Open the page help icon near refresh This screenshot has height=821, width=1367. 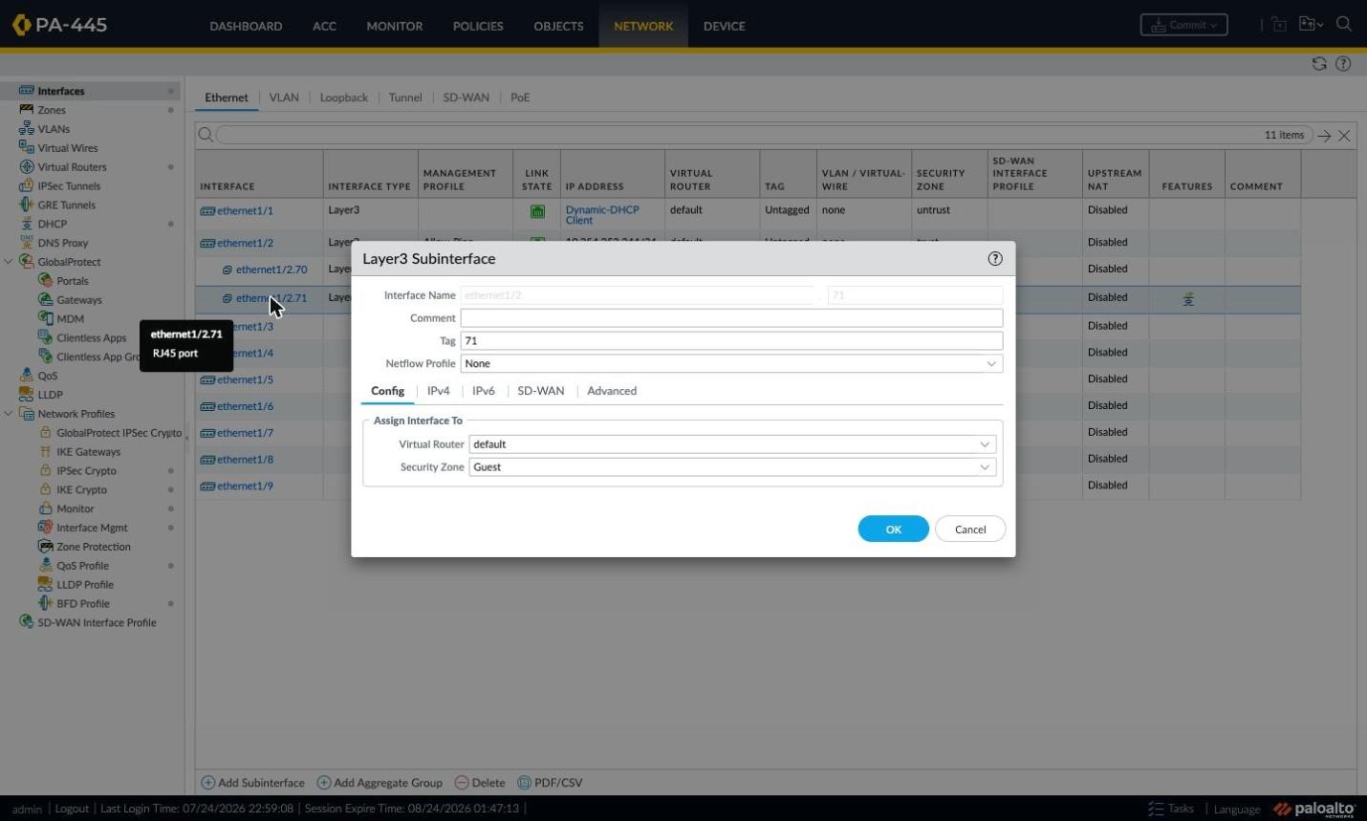[1343, 64]
